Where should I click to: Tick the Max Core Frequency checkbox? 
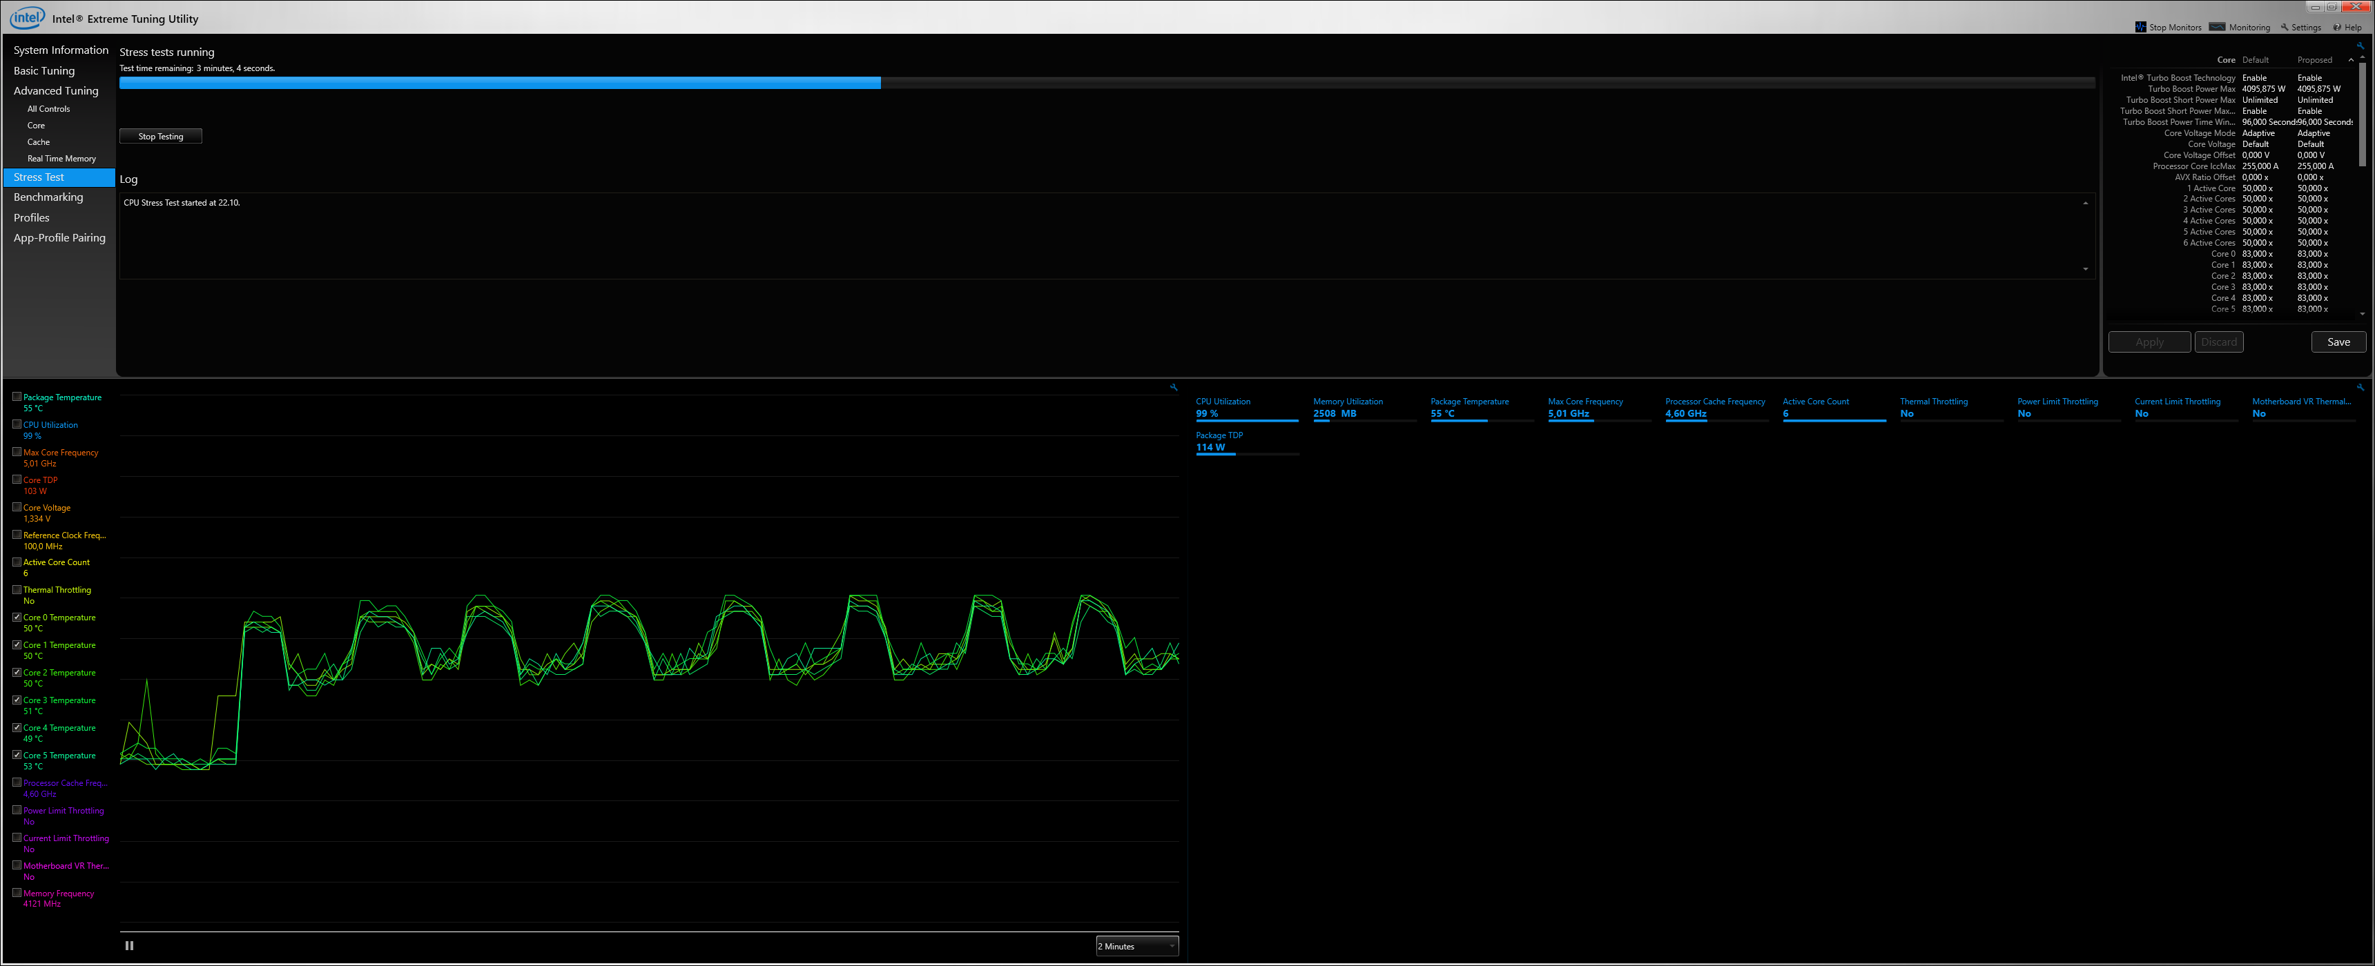point(17,452)
